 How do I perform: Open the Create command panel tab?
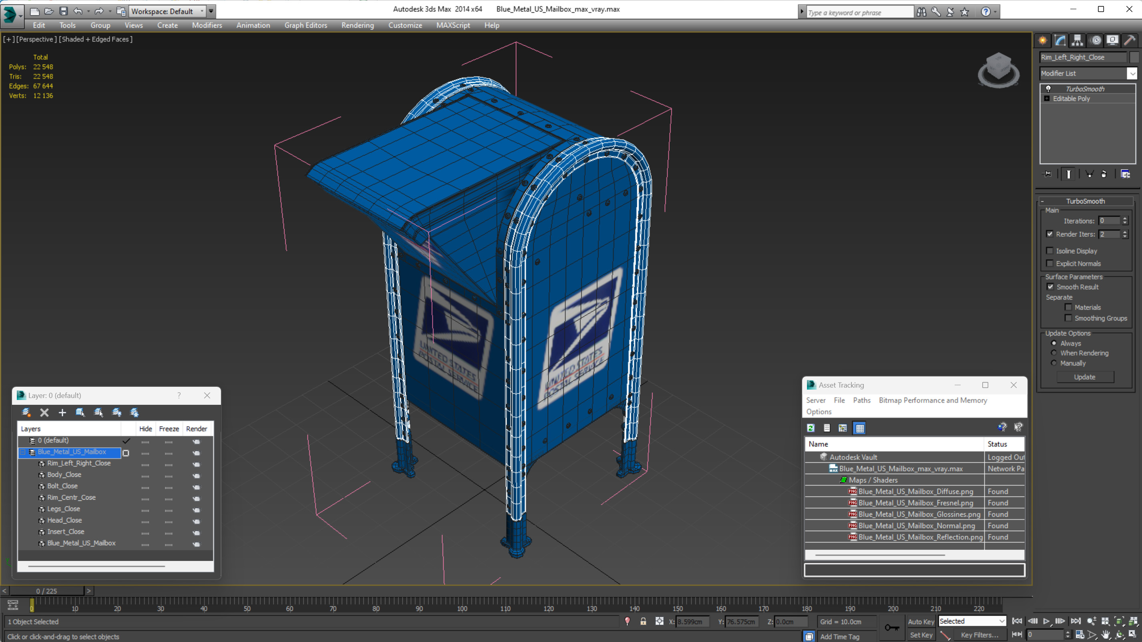tap(1043, 40)
